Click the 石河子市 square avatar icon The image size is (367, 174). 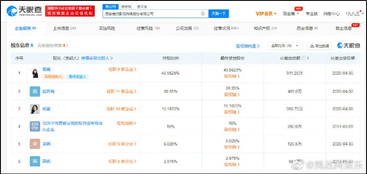click(x=35, y=127)
